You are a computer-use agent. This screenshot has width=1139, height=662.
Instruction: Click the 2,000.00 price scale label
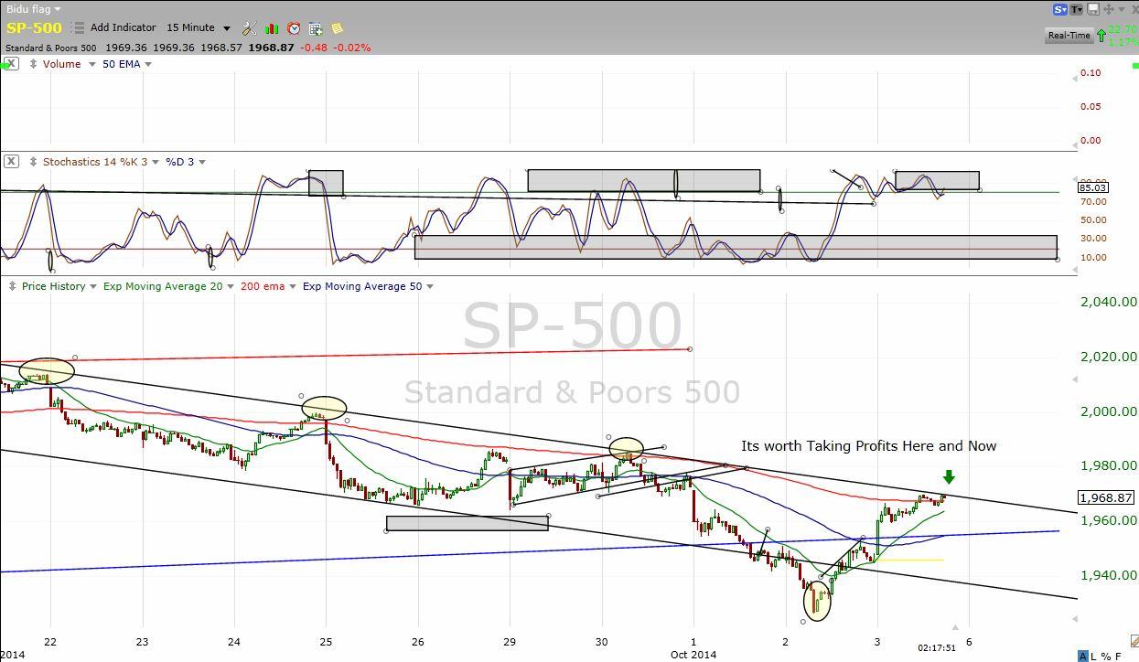[1109, 411]
